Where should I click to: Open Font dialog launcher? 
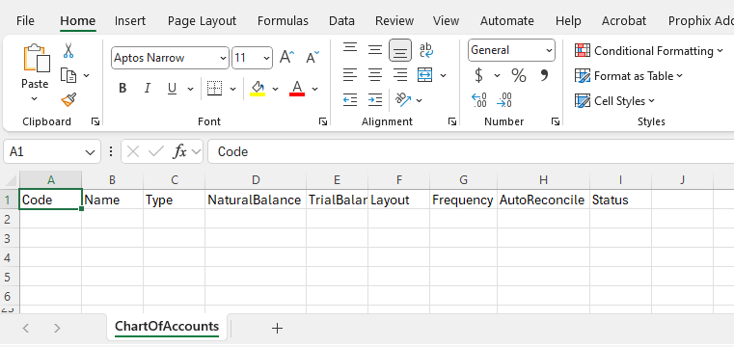(323, 121)
